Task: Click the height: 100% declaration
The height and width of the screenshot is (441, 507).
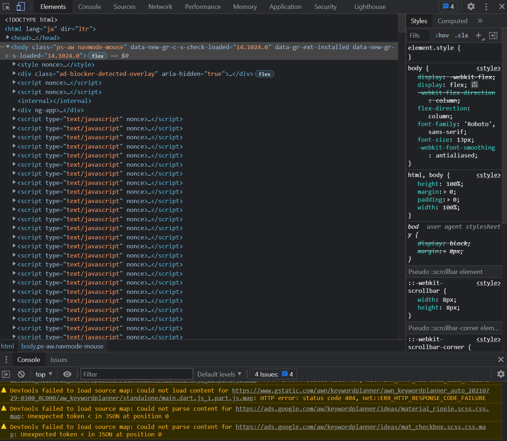Action: pos(440,184)
